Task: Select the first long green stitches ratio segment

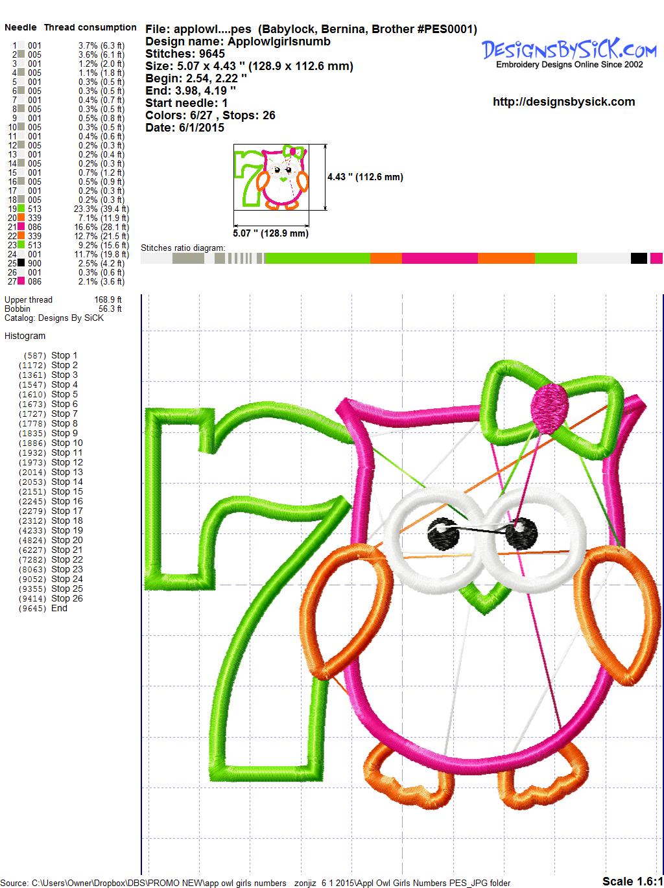Action: tap(317, 259)
